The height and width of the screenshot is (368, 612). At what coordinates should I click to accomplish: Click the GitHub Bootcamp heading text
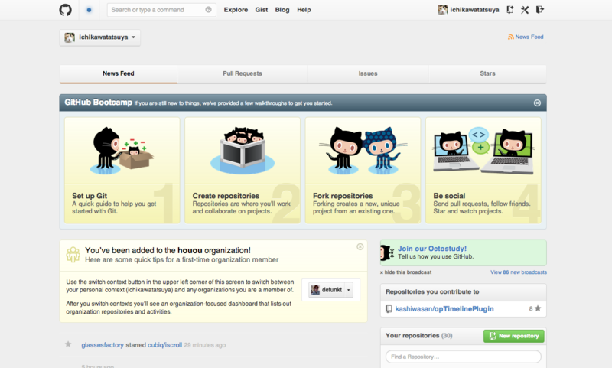pyautogui.click(x=99, y=103)
